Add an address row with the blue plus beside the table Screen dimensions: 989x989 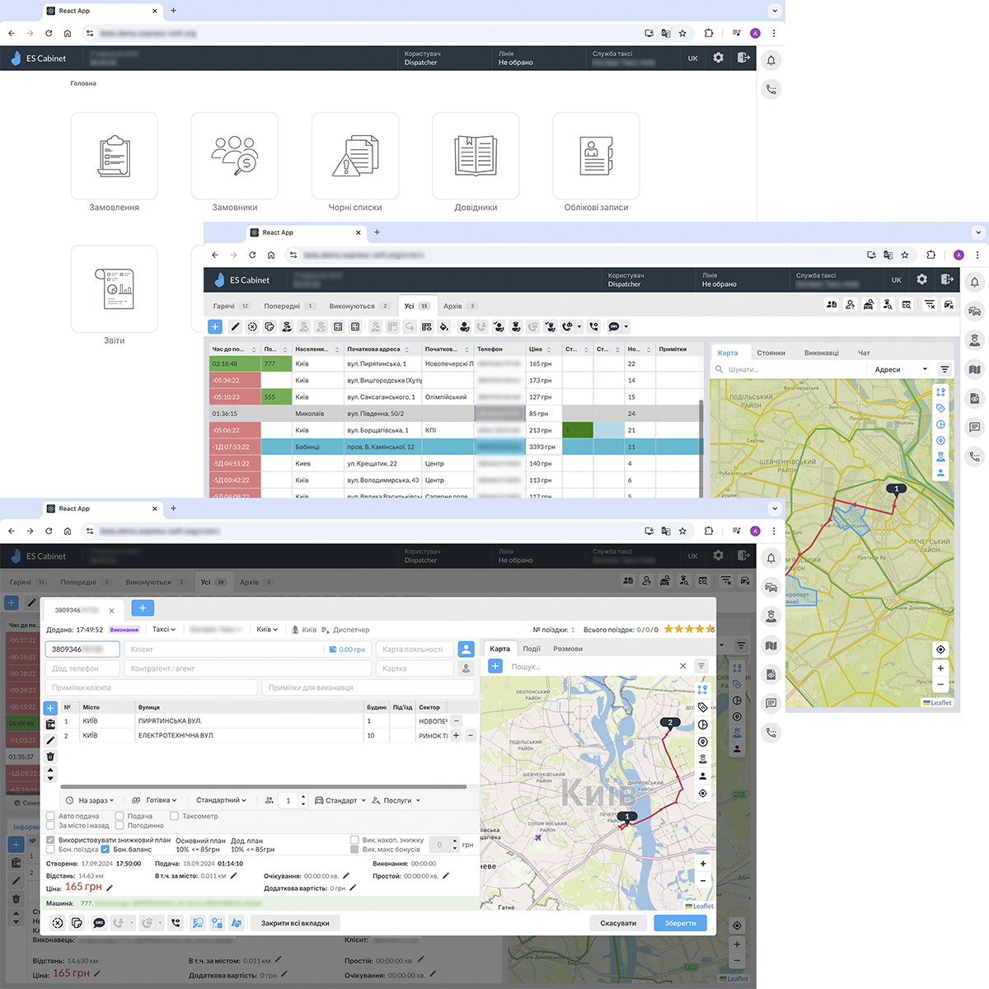click(x=50, y=708)
